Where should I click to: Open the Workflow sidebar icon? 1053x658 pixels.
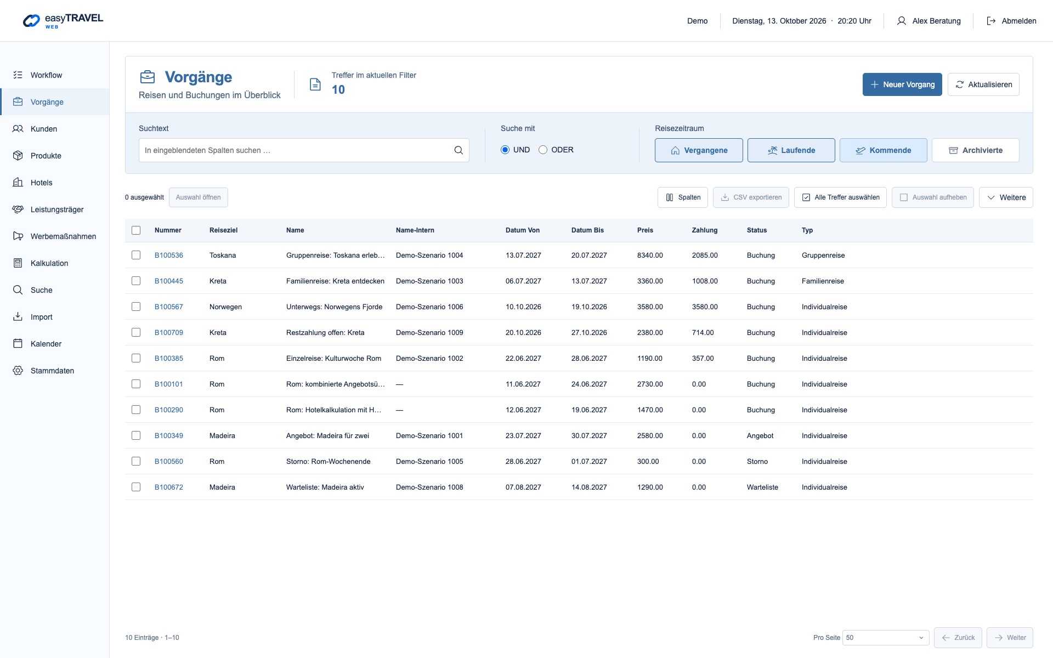pyautogui.click(x=18, y=75)
